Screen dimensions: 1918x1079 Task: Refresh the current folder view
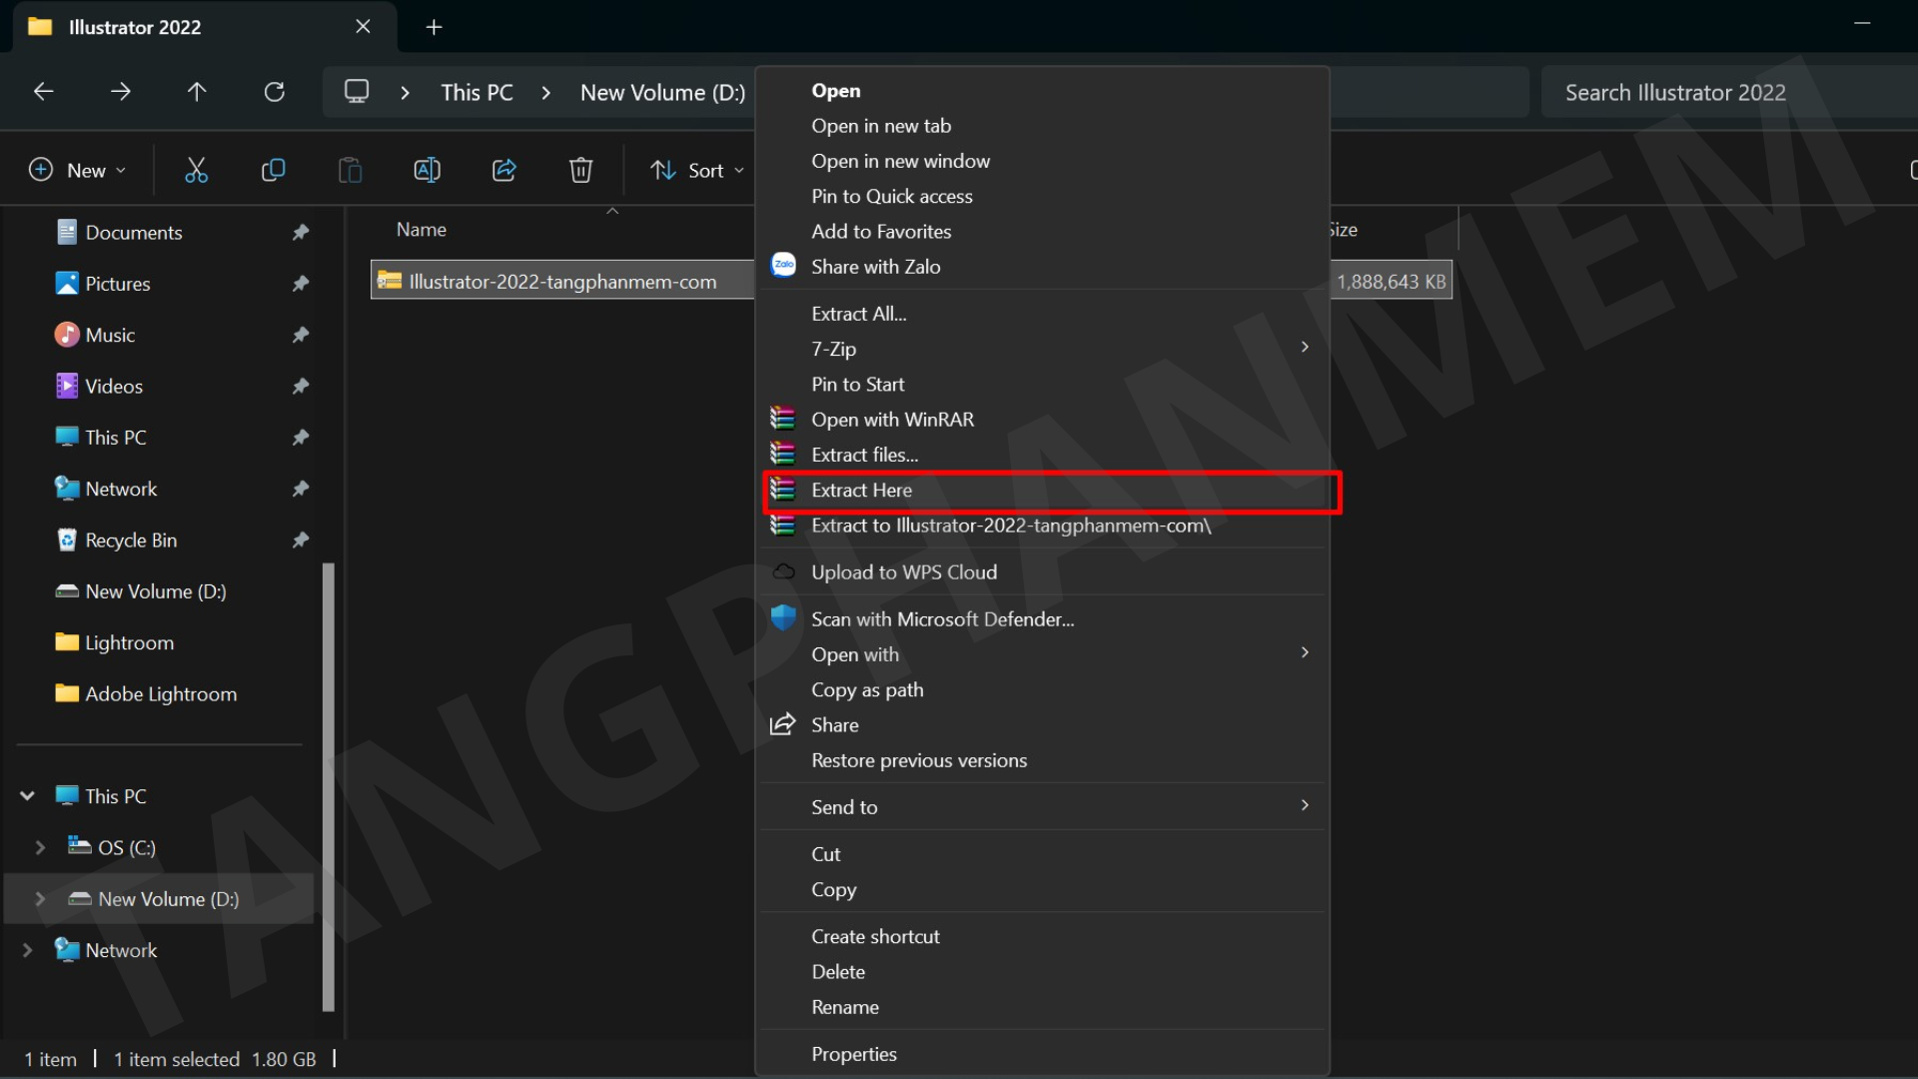(x=274, y=92)
